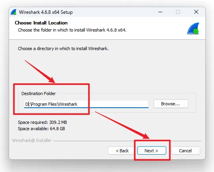Click into the Destination Folder path field
Screen dimensions: 214x172
86,104
